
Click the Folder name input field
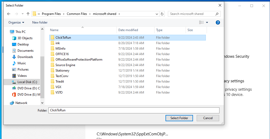pyautogui.click(x=134, y=110)
